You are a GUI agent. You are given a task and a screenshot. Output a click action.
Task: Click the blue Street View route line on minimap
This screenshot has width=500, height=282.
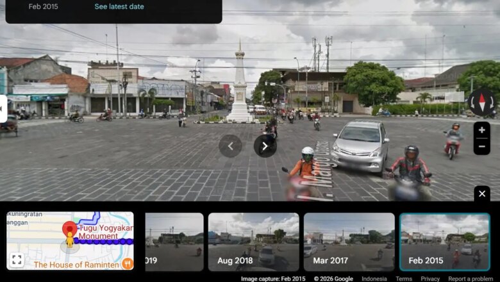(104, 241)
